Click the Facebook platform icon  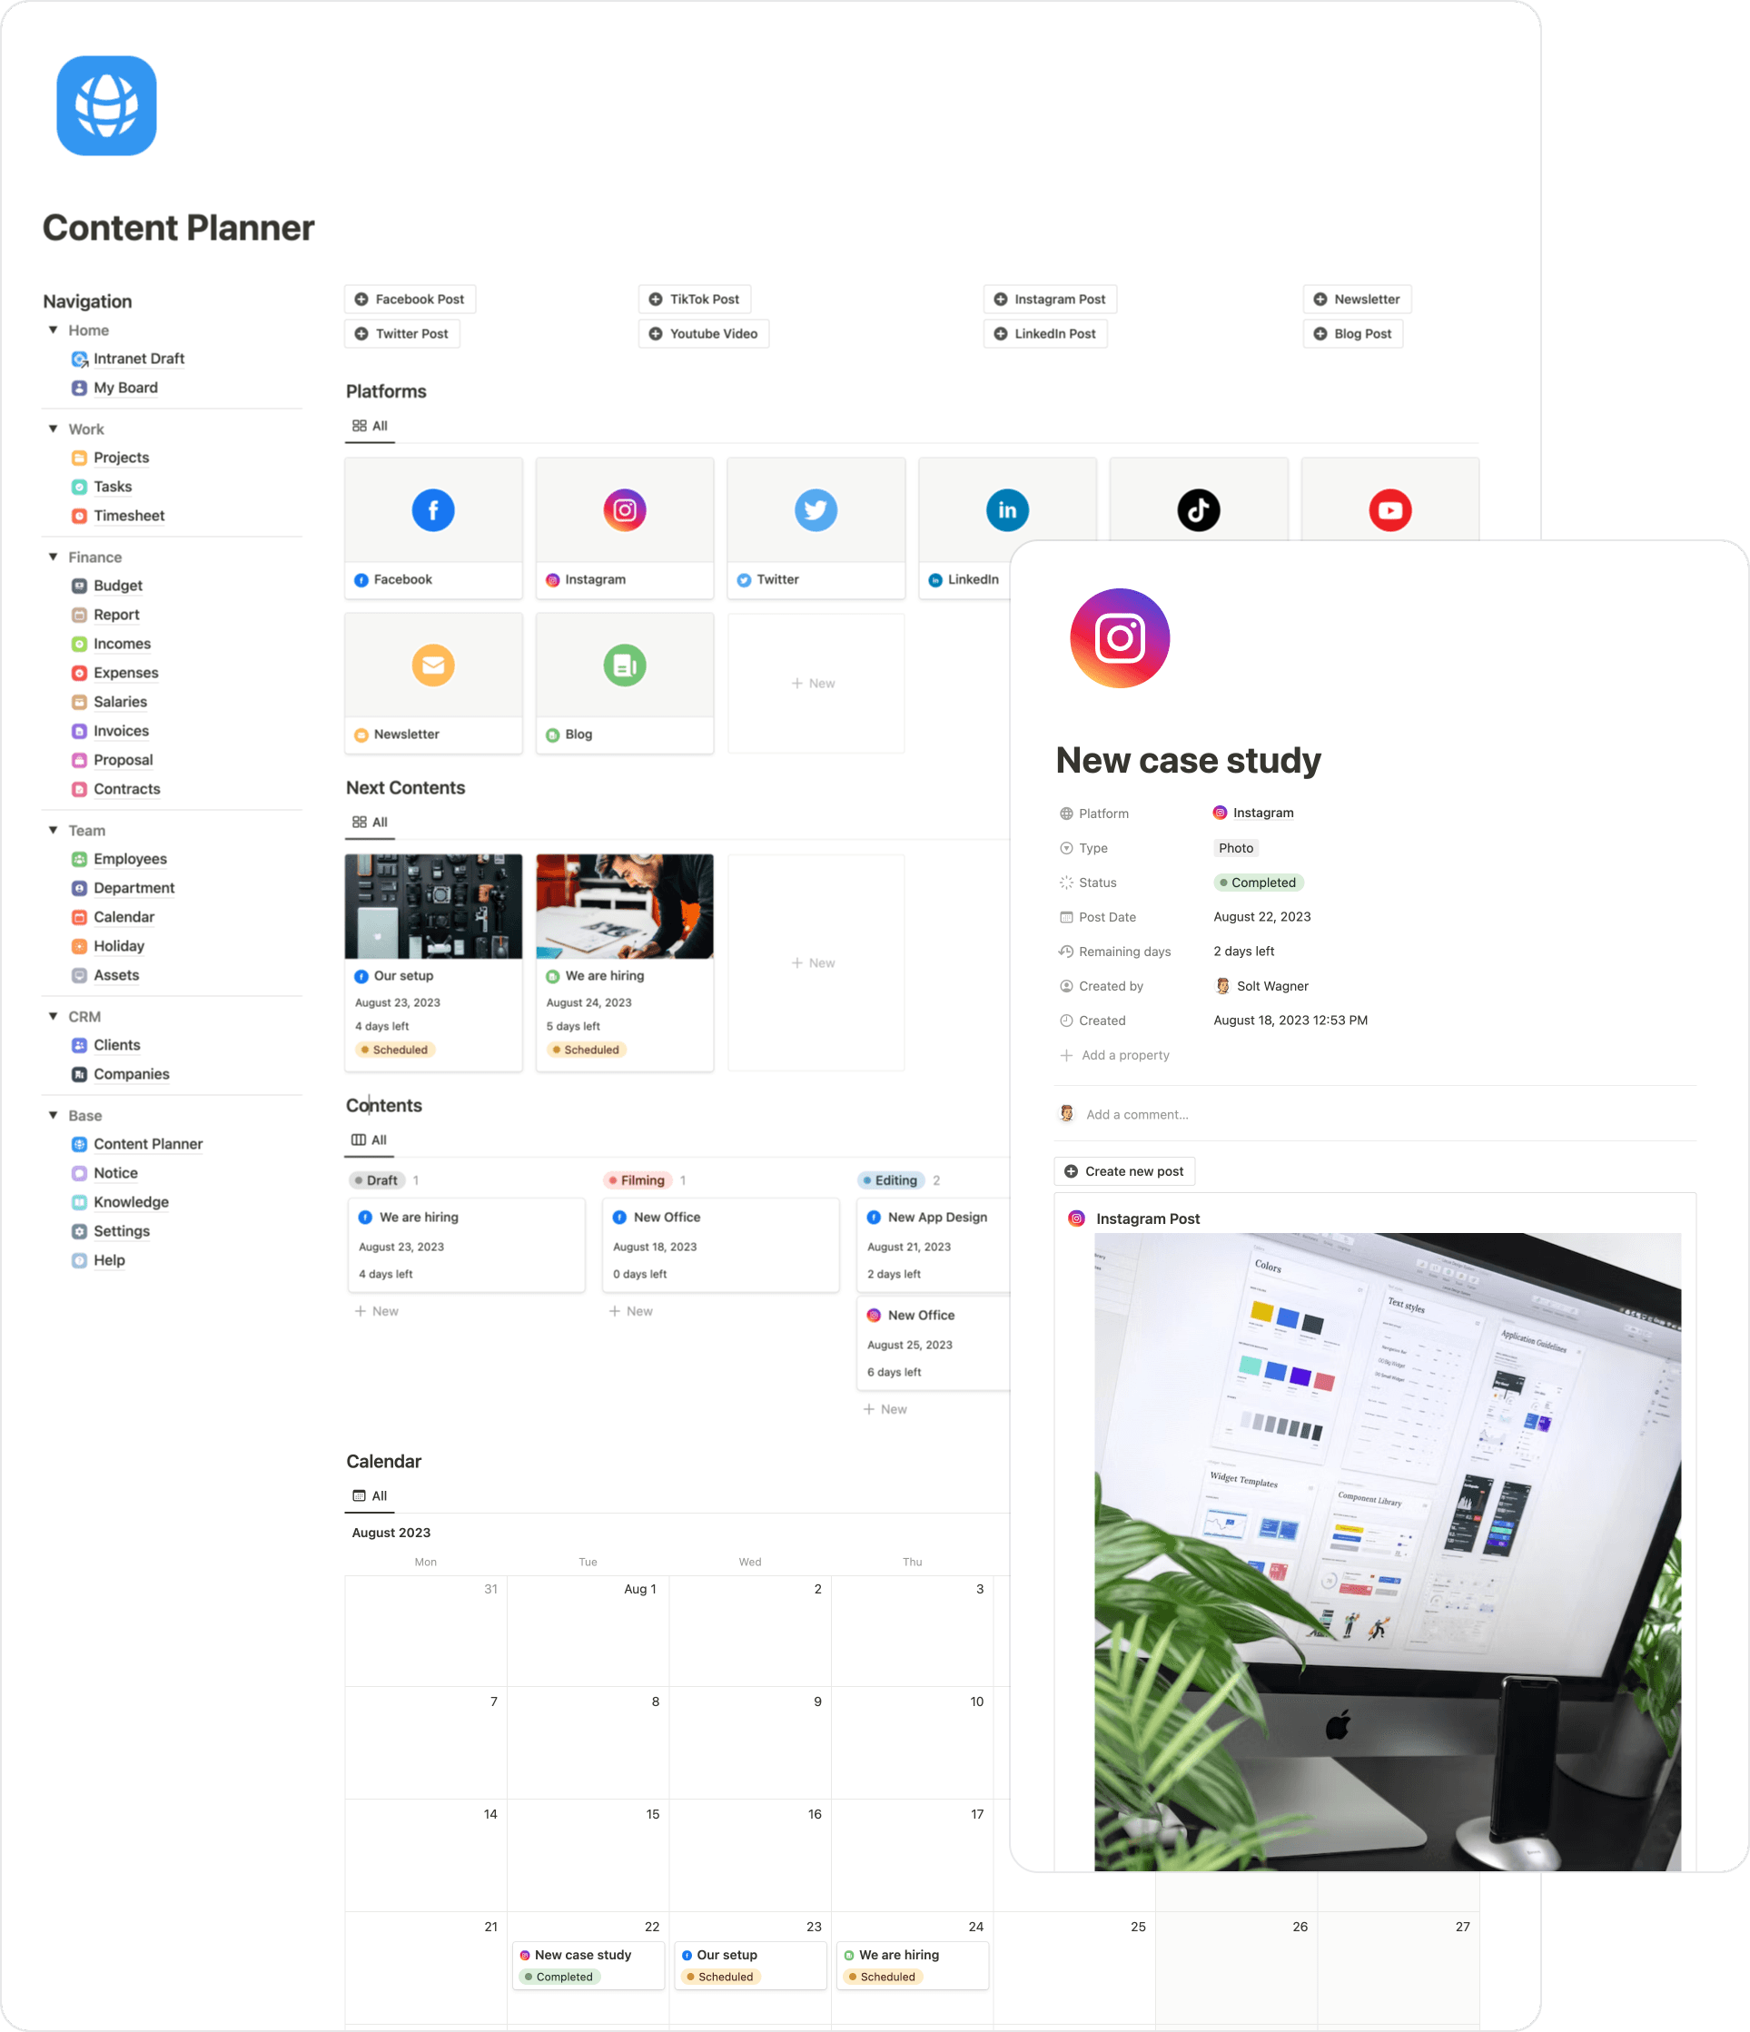[x=433, y=509]
